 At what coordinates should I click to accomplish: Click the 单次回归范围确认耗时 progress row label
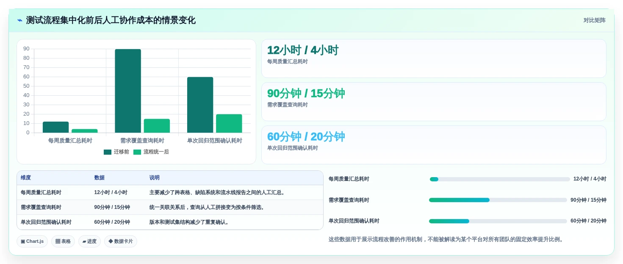pyautogui.click(x=354, y=221)
